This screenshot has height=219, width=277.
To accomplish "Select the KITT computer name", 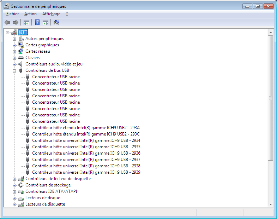I will pos(23,32).
